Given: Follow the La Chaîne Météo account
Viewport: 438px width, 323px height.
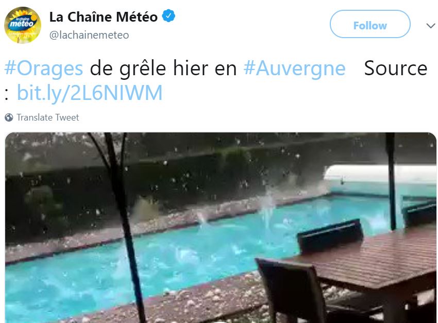Looking at the screenshot, I should pos(370,24).
